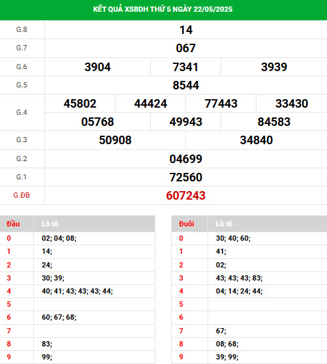Click Đuôi row 3 lô tô values
Viewport: 327px width, 364px height.
click(x=239, y=278)
